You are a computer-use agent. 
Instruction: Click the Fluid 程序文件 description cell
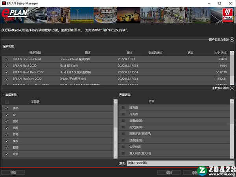coord(68,66)
